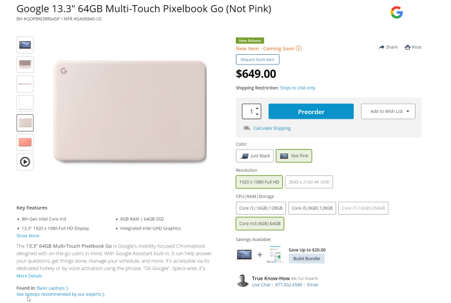Play the product video thumbnail
Image resolution: width=451 pixels, height=303 pixels.
point(24,162)
